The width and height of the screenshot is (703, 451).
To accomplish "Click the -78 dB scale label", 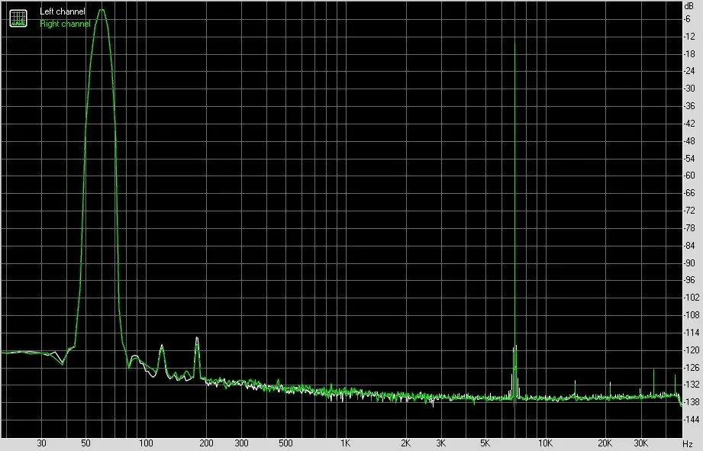I will 689,227.
